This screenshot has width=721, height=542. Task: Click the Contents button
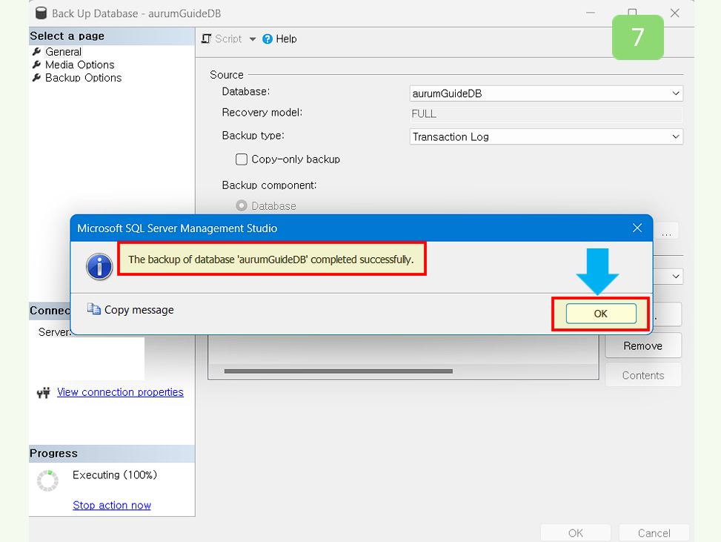[643, 375]
